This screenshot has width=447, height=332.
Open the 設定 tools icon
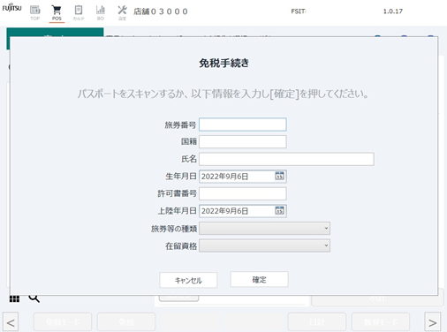point(122,12)
